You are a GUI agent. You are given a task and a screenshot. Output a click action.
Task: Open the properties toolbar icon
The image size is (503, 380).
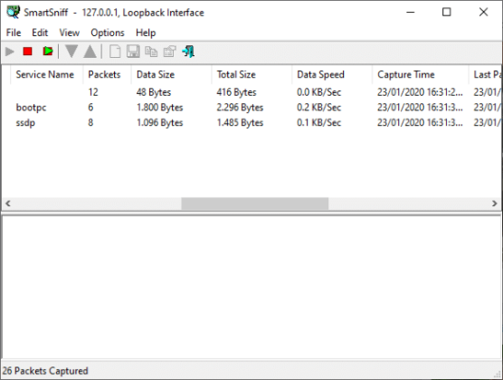click(169, 52)
